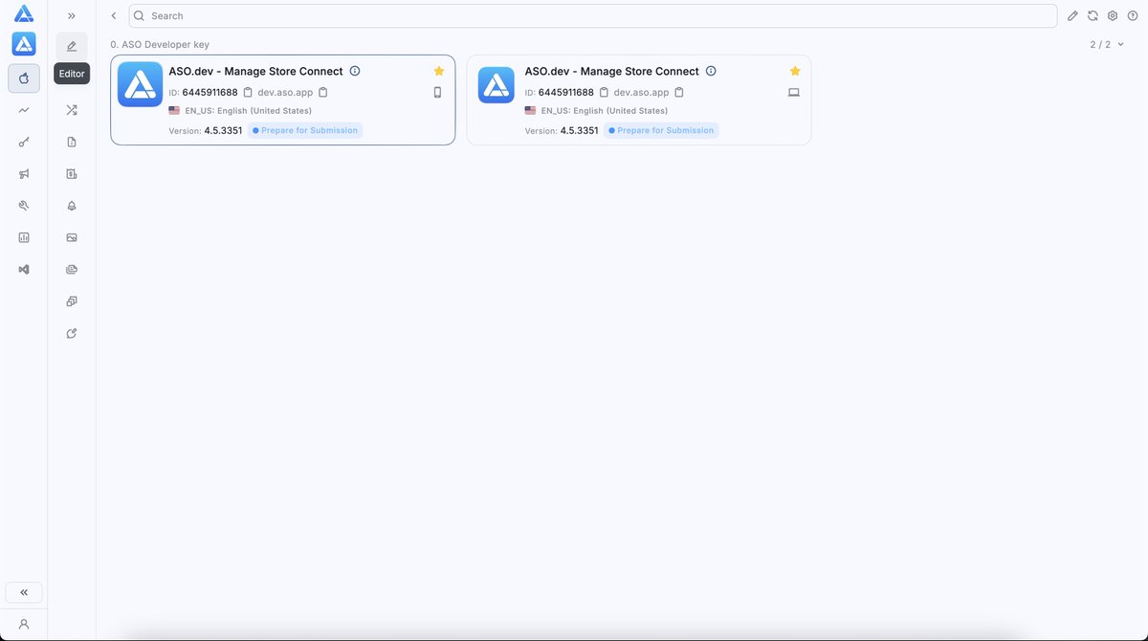Copy app ID on the Mac app card

(x=604, y=93)
